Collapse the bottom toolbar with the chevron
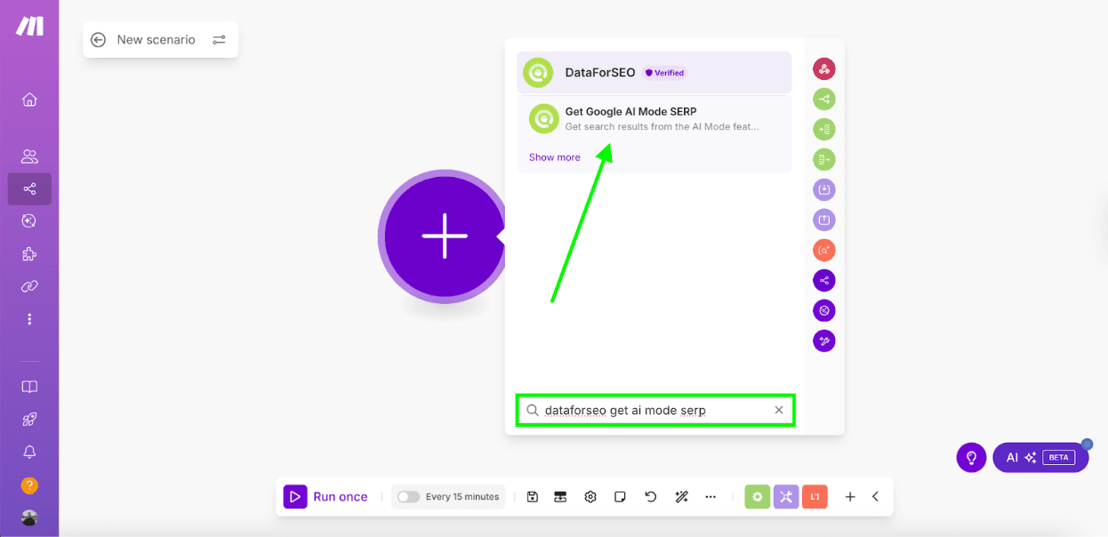Screen dimensions: 1108x537 (875, 496)
